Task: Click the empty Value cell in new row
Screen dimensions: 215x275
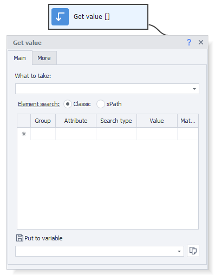Action: tap(157, 134)
